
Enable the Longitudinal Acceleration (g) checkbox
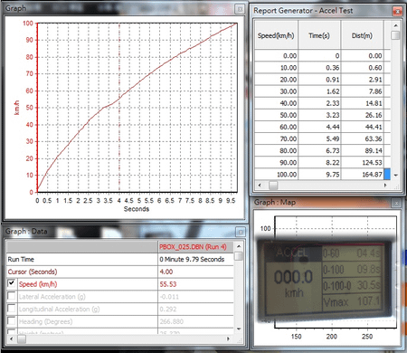[x=12, y=308]
